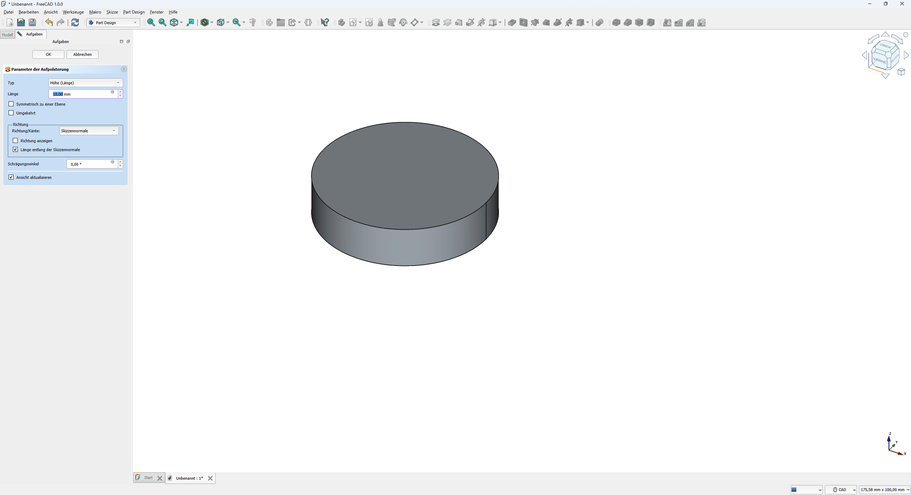This screenshot has width=911, height=495.
Task: Click the Undo arrow icon
Action: 49,23
